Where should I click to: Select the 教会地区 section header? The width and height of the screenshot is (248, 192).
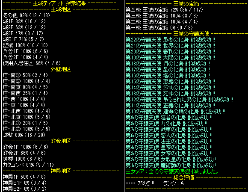click(x=61, y=141)
